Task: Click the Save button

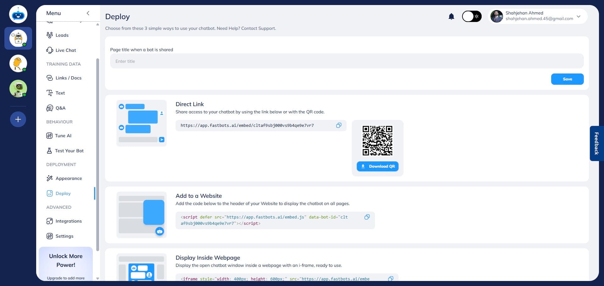Action: pyautogui.click(x=567, y=79)
